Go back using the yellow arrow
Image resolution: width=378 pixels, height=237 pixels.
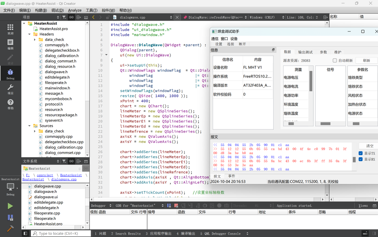click(x=94, y=17)
